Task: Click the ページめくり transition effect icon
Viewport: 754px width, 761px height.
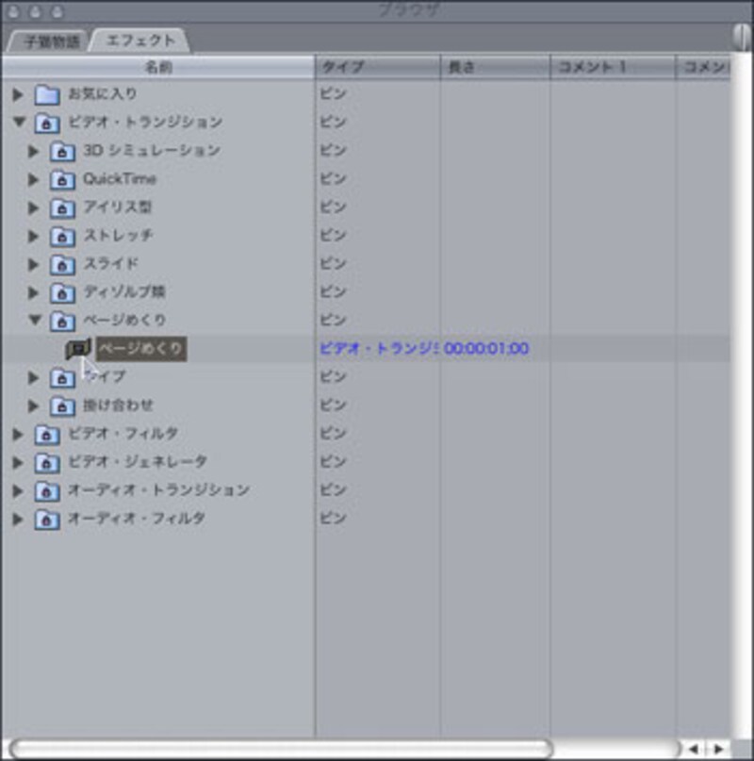Action: 77,350
